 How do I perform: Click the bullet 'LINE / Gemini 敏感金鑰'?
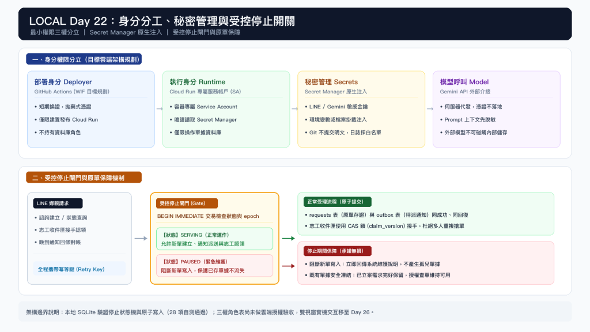pyautogui.click(x=338, y=107)
